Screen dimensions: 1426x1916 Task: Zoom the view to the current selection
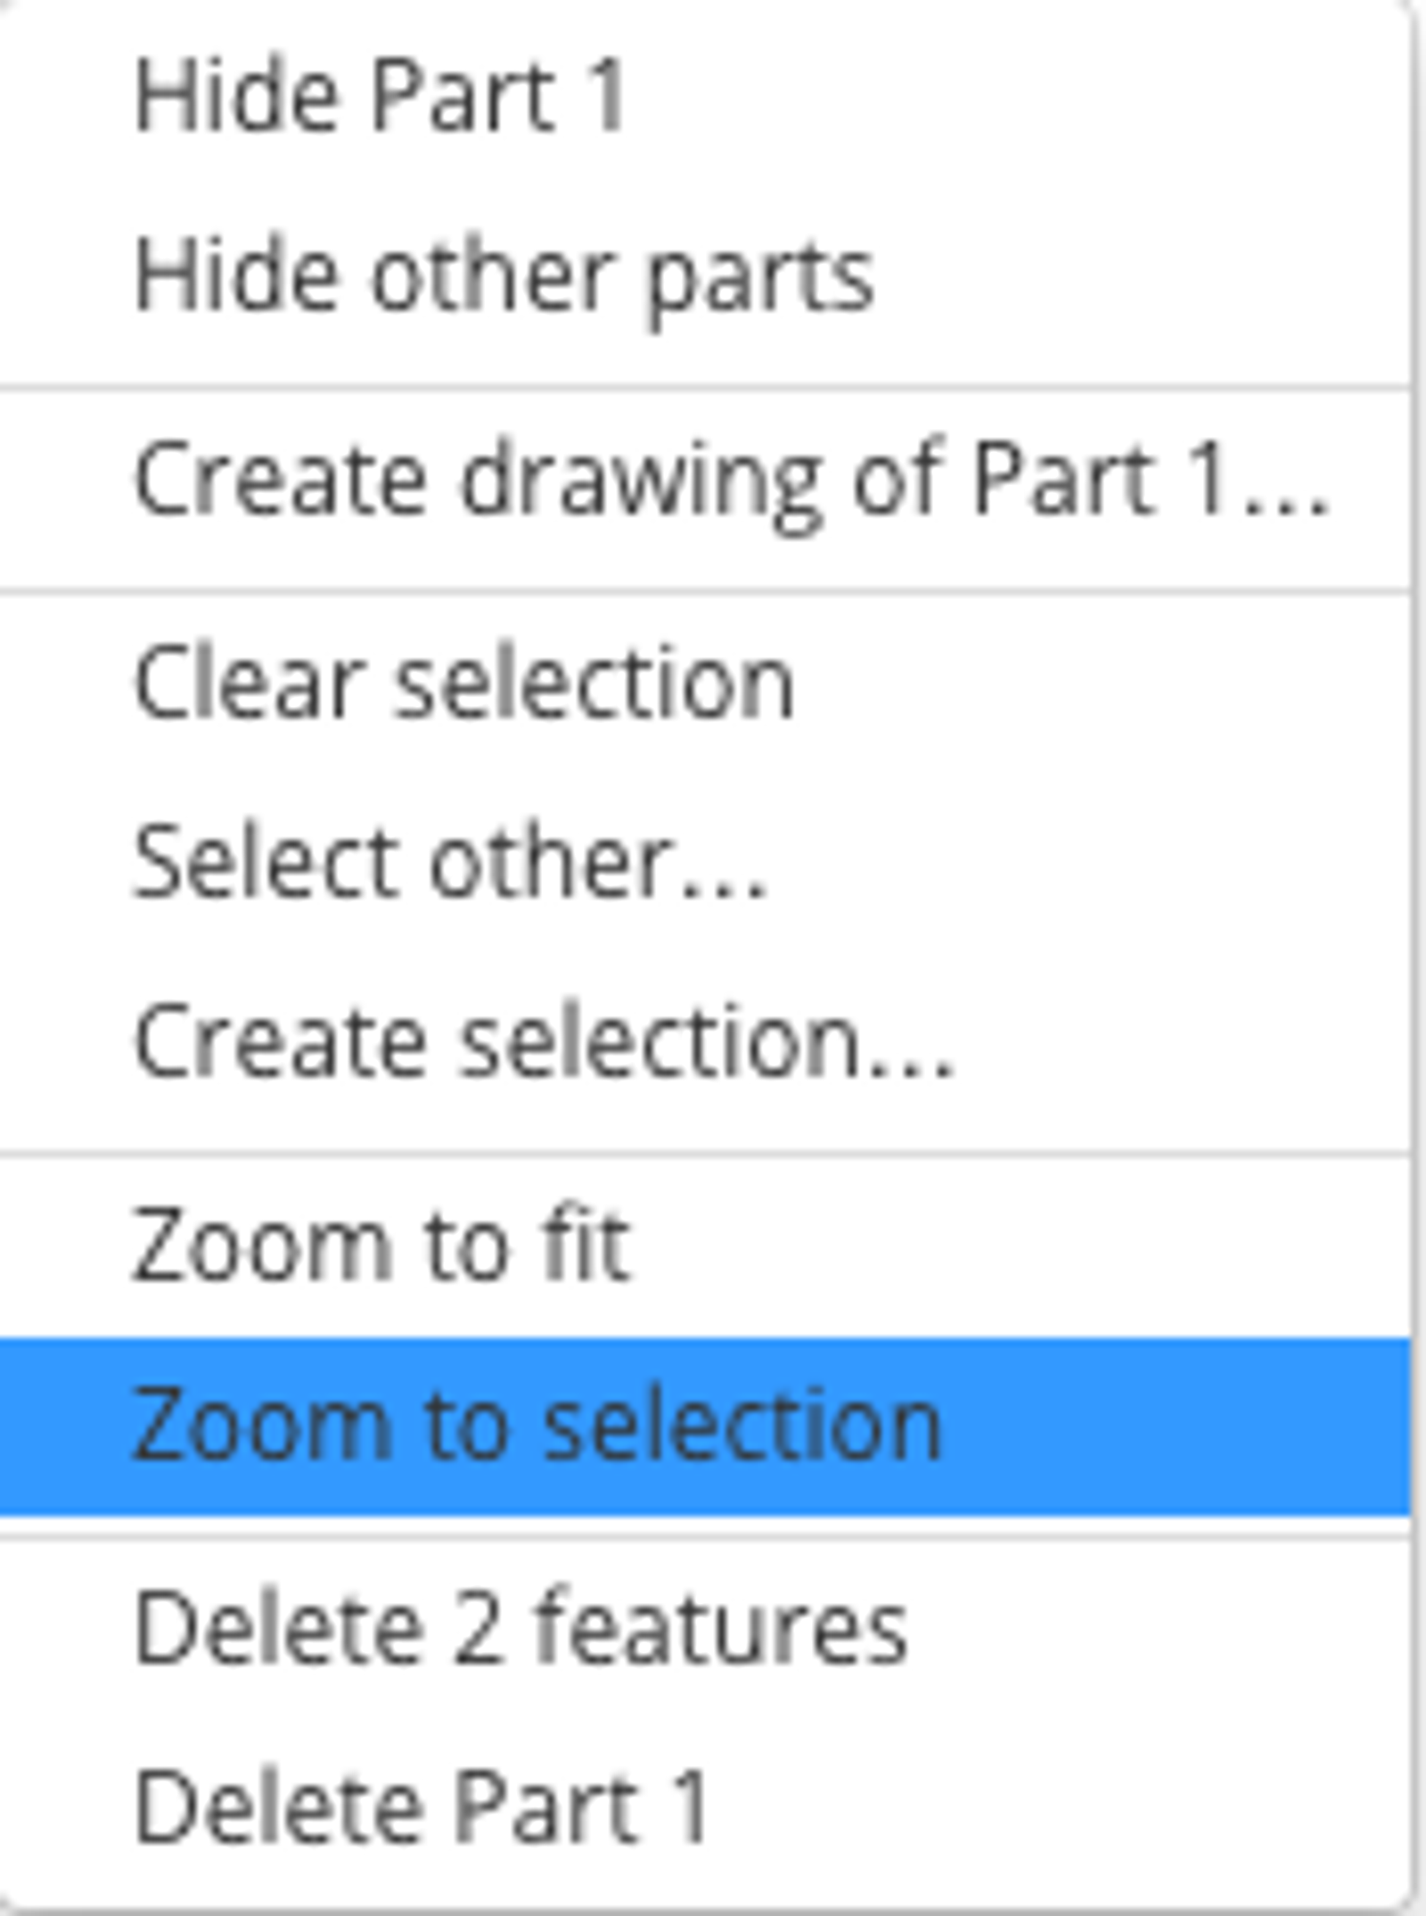(537, 1425)
